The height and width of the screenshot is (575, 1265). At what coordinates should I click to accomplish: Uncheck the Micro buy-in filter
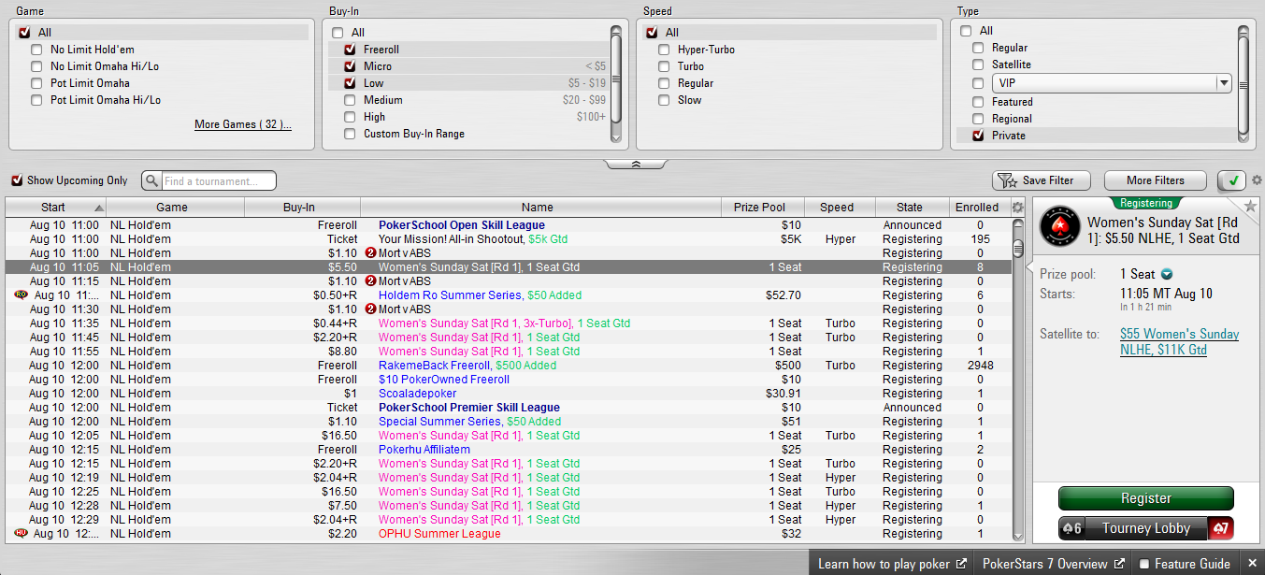[350, 66]
